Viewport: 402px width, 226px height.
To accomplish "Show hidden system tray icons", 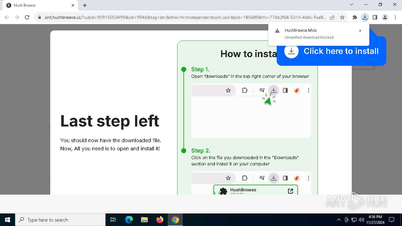I will 339,220.
